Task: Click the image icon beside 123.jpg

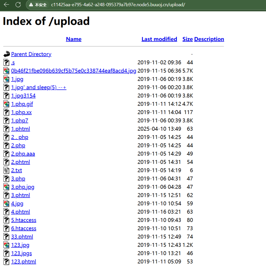Action: pyautogui.click(x=6, y=245)
